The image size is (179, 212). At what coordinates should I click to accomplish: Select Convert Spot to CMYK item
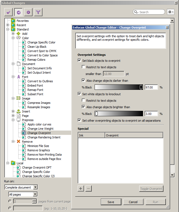(42, 51)
